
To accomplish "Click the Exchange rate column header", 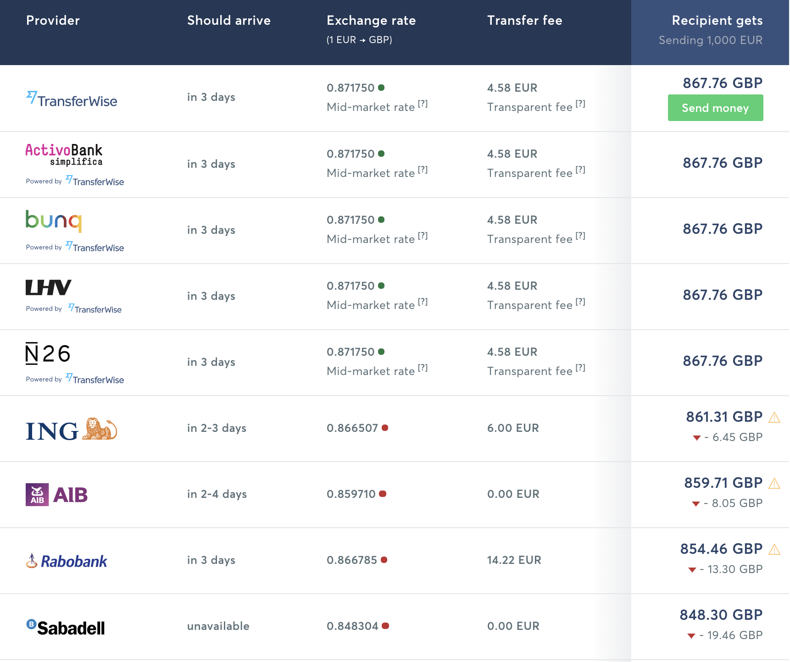I will [x=371, y=21].
